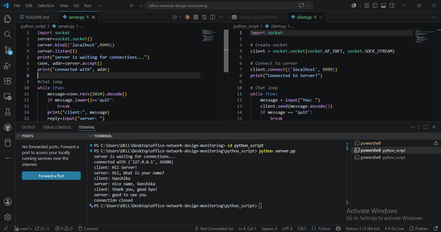
Task: Open the Extensions view icon
Action: [x=8, y=81]
